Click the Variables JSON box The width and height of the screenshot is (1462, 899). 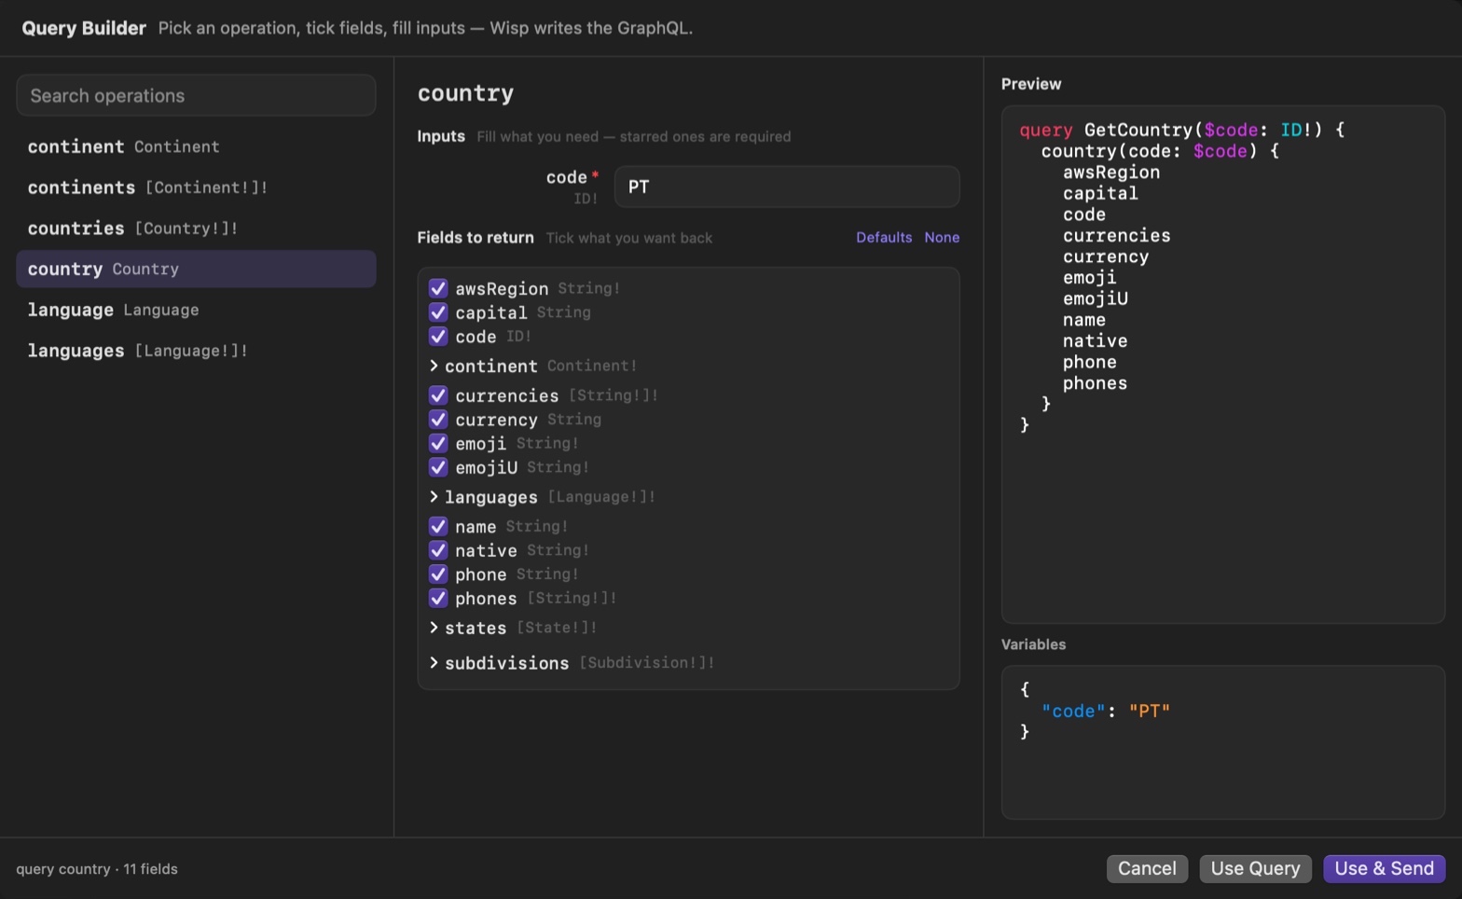(x=1223, y=742)
